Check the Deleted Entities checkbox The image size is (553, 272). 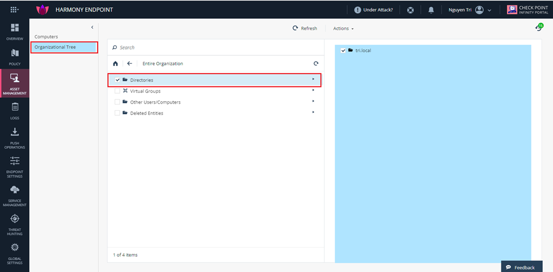tap(117, 113)
